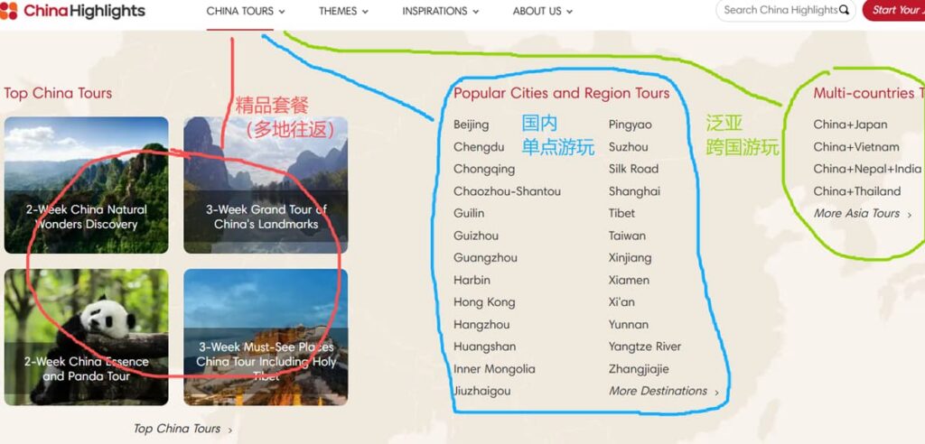925x444 pixels.
Task: Open China+Vietnam tours
Action: pos(856,147)
